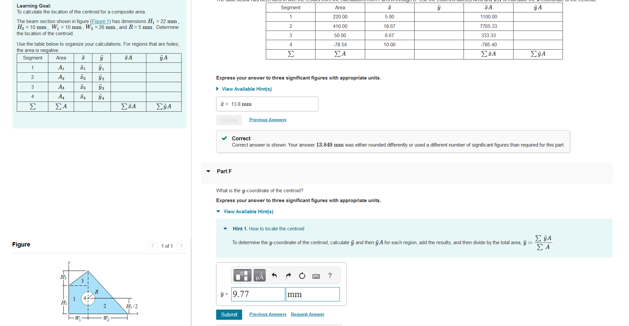Click the '1 of 1' figure counter
The height and width of the screenshot is (326, 630).
[x=167, y=246]
